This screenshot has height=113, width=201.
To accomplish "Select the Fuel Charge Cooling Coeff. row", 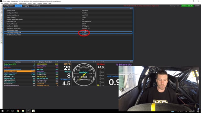I will click(x=68, y=33).
